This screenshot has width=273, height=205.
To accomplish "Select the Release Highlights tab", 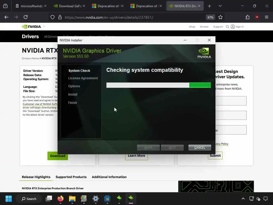I will tap(36, 177).
